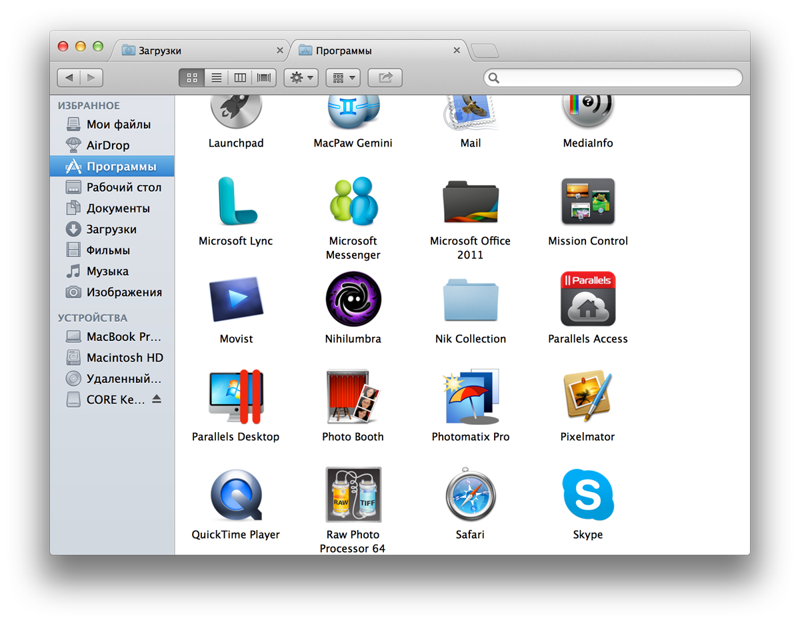
Task: Open AirDrop in the sidebar
Action: 112,145
